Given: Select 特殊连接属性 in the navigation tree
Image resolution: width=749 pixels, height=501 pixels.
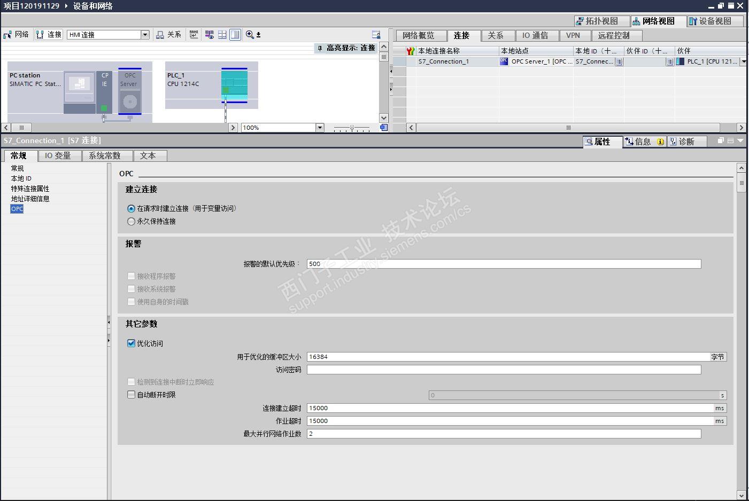Looking at the screenshot, I should pos(30,189).
